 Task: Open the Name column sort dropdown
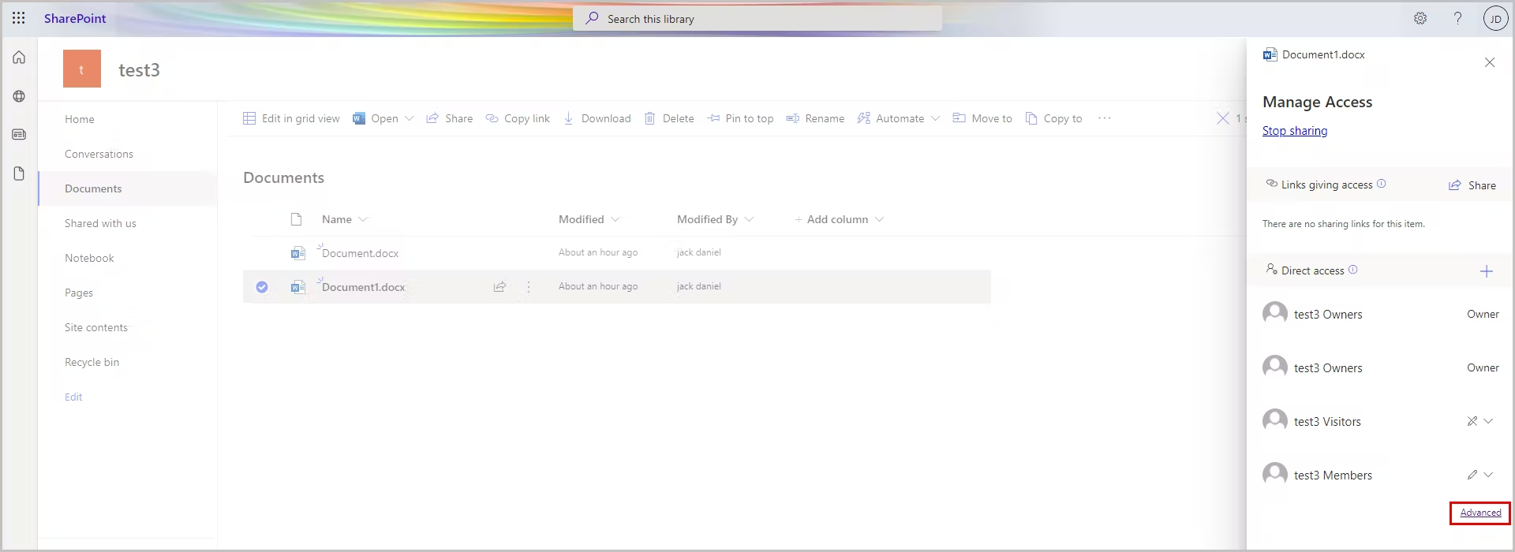click(363, 219)
